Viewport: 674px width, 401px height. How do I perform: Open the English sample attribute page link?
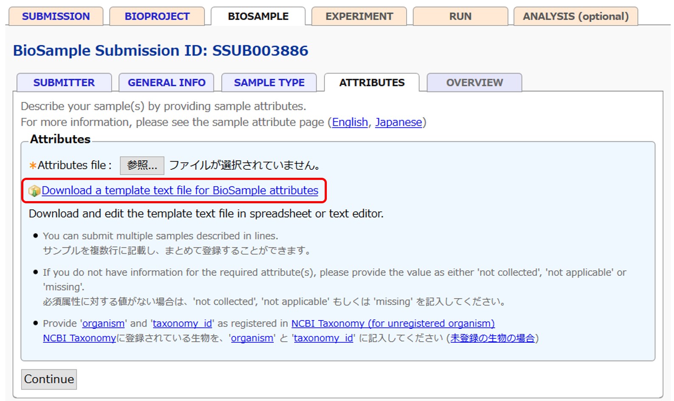click(x=350, y=122)
